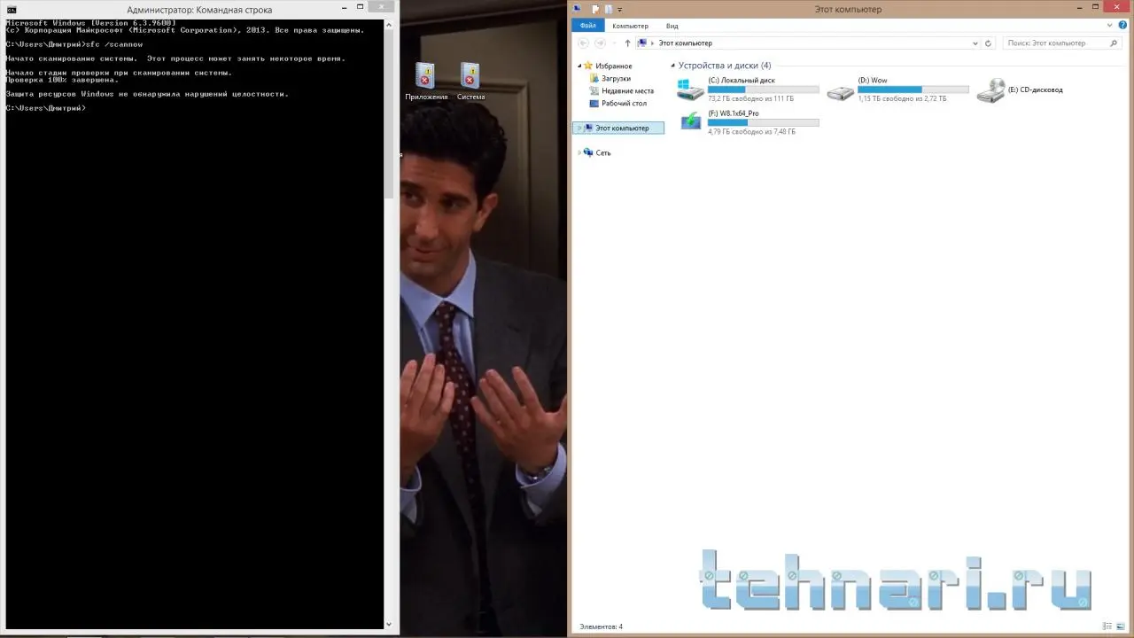Viewport: 1134px width, 638px height.
Task: Click the (F:) W8.1x64_Pro capacity bar
Action: [x=764, y=122]
